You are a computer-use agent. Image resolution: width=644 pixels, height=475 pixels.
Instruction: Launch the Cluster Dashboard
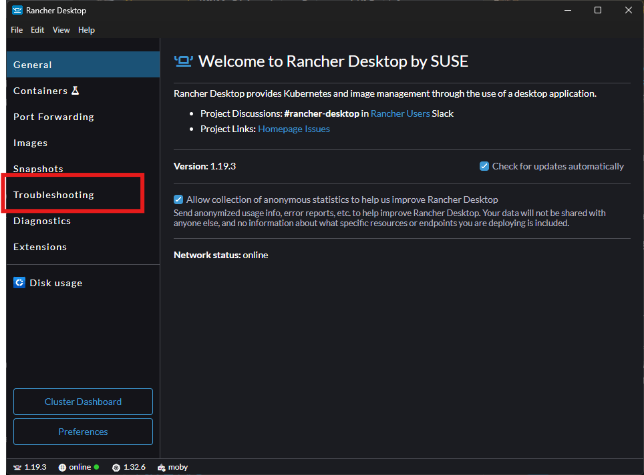tap(83, 402)
